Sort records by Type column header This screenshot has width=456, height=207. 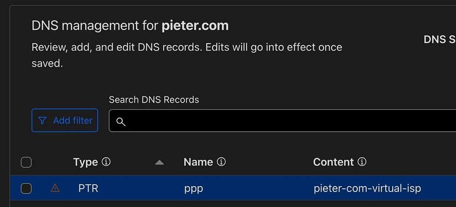85,162
